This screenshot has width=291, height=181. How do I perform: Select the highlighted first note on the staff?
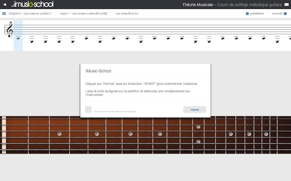click(x=18, y=38)
